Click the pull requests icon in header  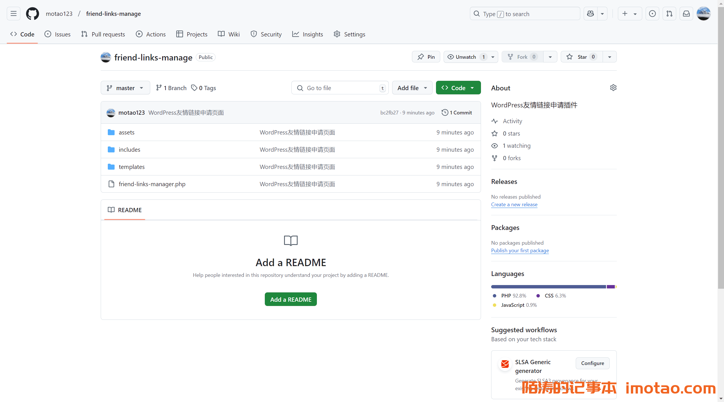(x=669, y=14)
